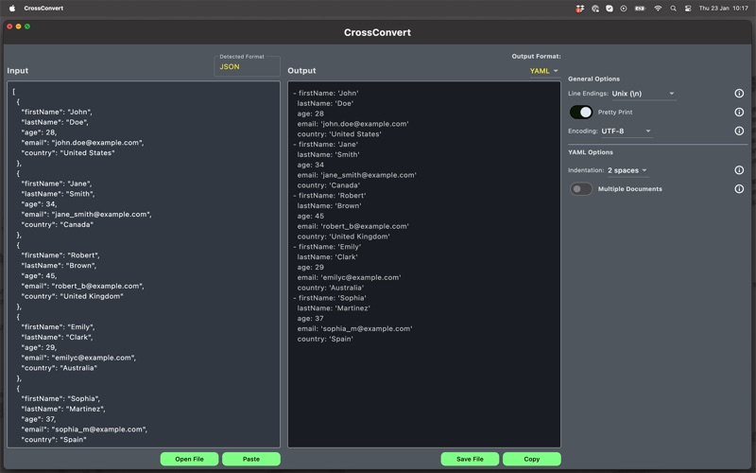Click output line email: 'john.doe@example.com'

pos(352,124)
